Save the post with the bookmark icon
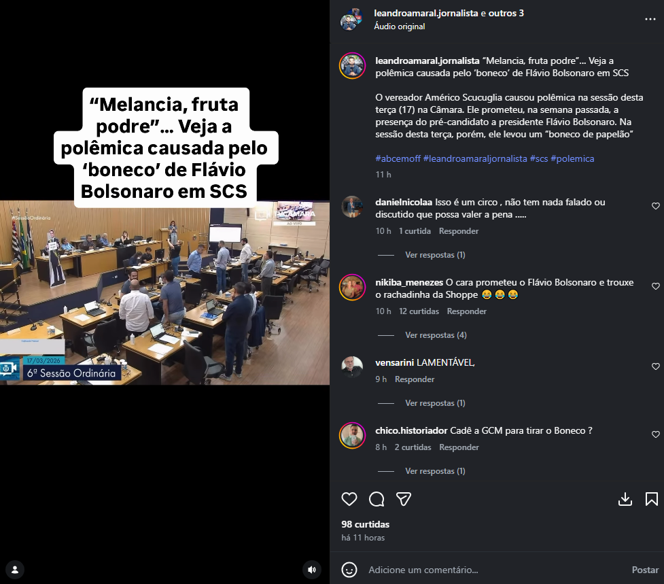 (x=651, y=499)
